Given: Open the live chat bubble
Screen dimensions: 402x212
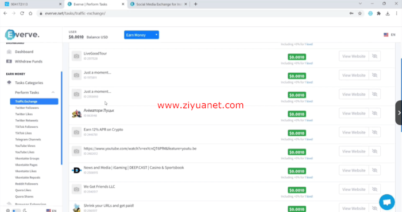Looking at the screenshot, I should click(x=386, y=202).
